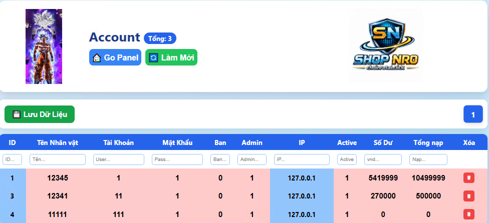This screenshot has width=489, height=223.
Task: Focus the Pass filter field
Action: point(177,159)
